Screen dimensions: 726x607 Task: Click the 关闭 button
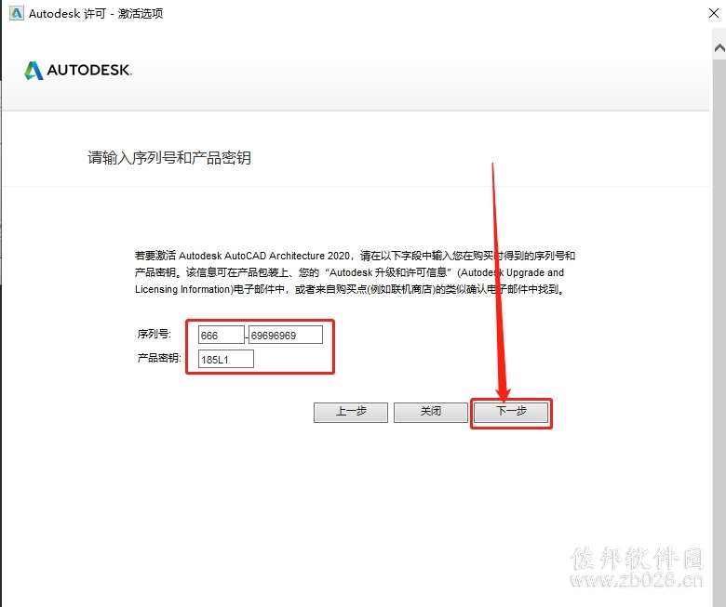pyautogui.click(x=431, y=412)
